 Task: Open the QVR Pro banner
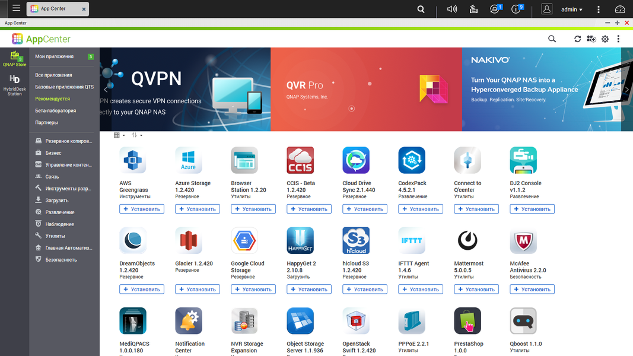(x=366, y=89)
